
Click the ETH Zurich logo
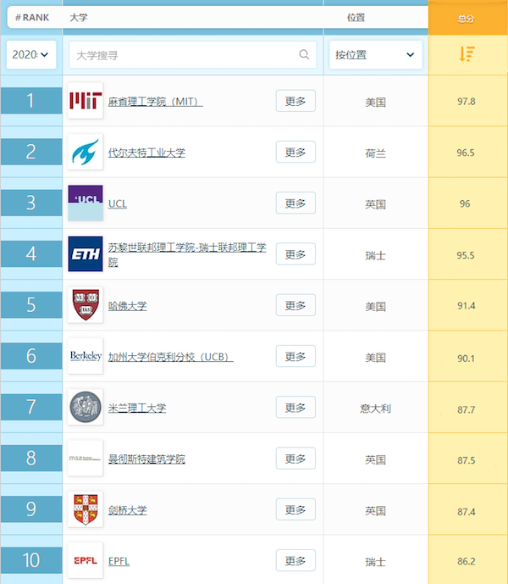(x=86, y=254)
